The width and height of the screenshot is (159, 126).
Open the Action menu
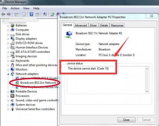15,8
